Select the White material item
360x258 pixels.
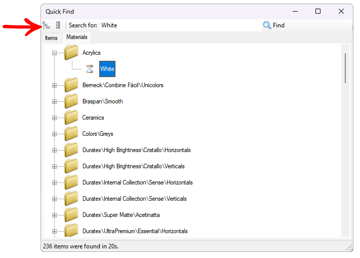click(x=107, y=69)
